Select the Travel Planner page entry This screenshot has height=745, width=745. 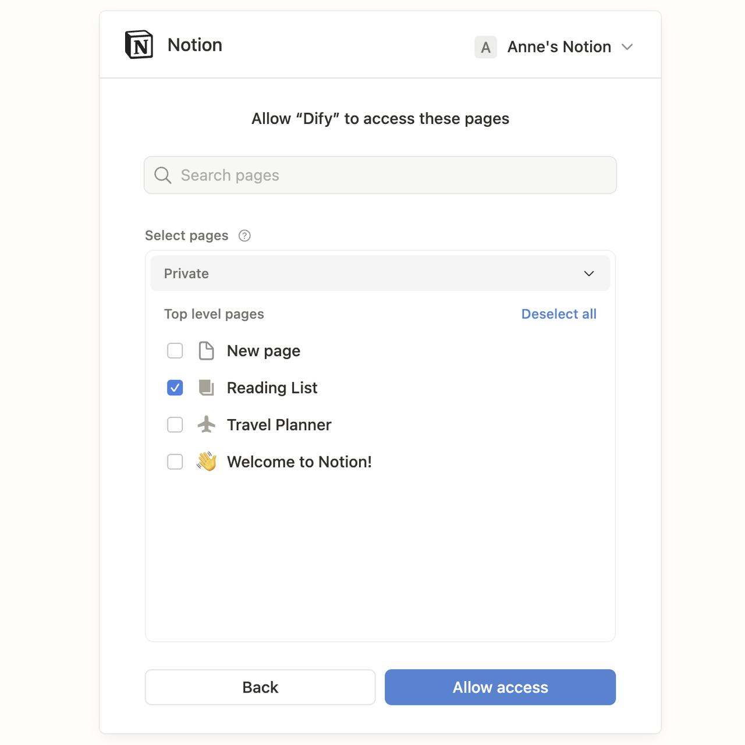[x=279, y=424]
